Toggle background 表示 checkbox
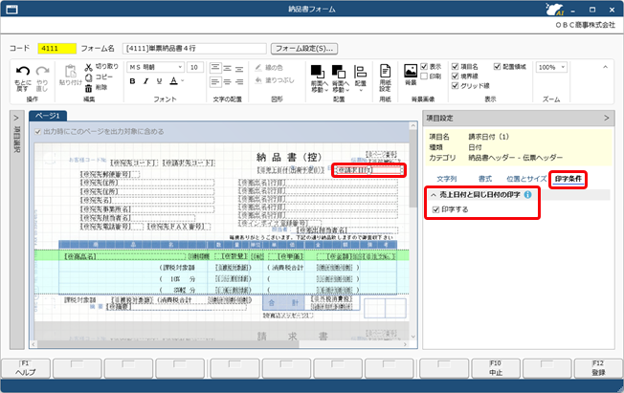Viewport: 624px width, 393px height. point(424,66)
